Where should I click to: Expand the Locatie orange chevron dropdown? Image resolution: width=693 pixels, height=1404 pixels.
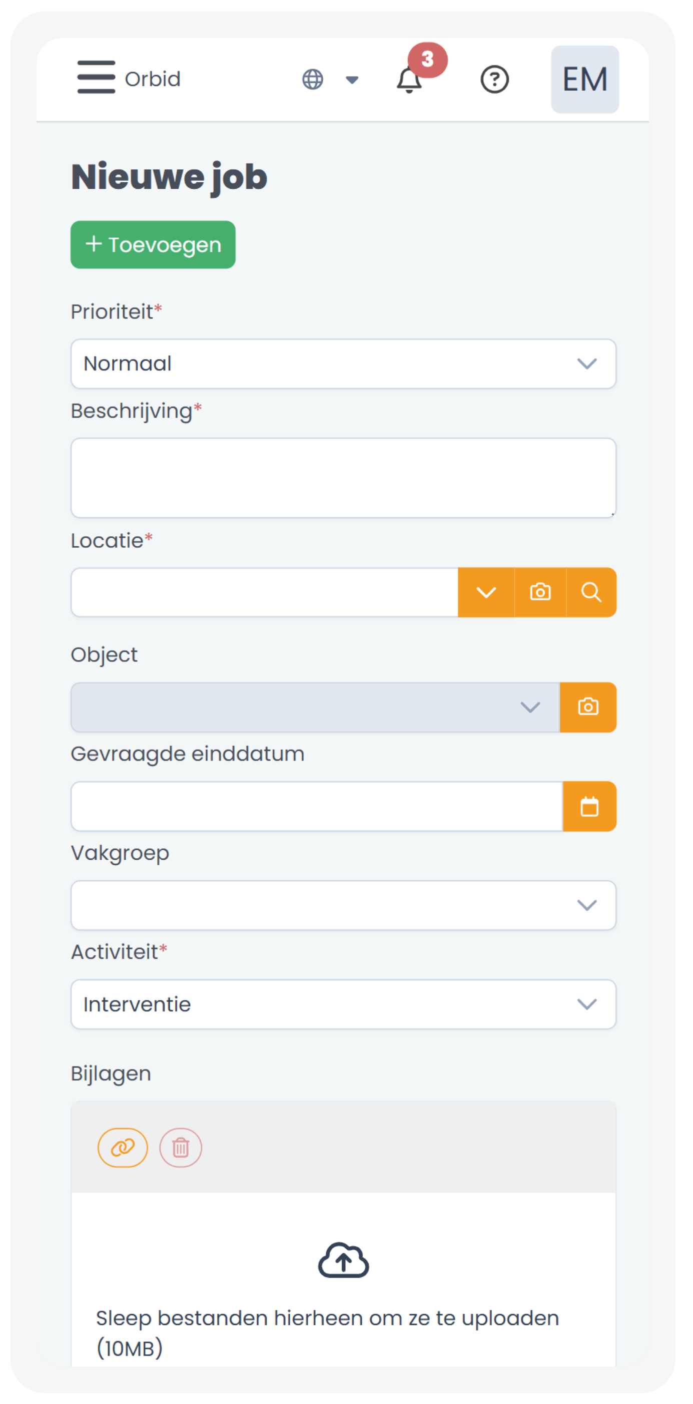(486, 592)
